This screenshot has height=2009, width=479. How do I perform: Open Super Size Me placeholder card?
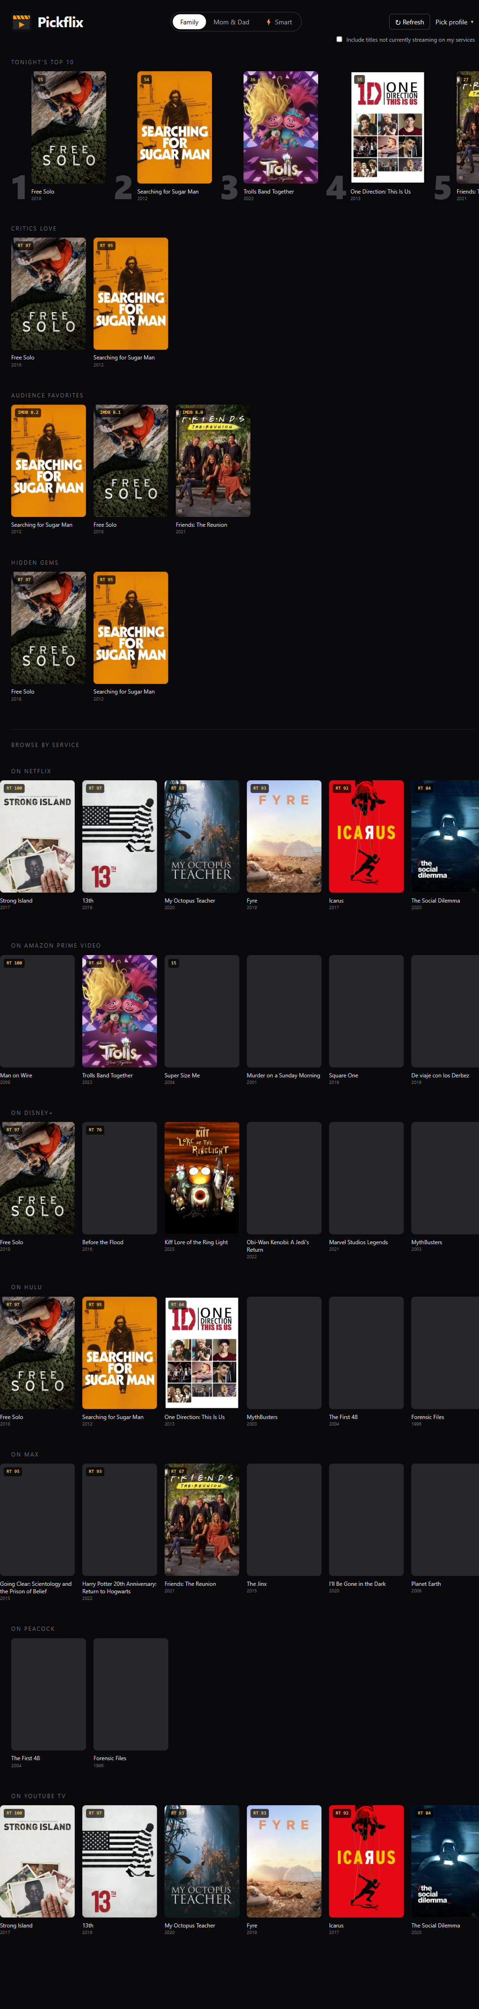tap(202, 1011)
